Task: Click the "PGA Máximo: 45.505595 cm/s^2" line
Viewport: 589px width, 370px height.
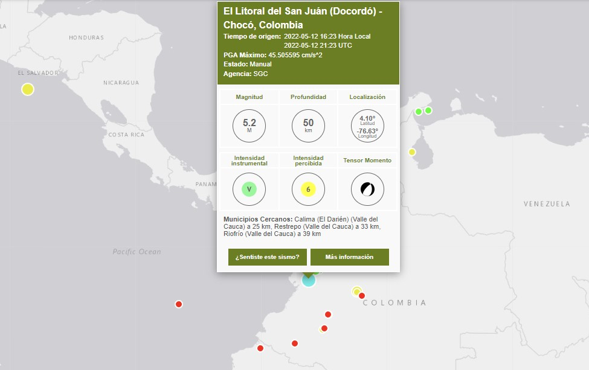Action: [272, 55]
